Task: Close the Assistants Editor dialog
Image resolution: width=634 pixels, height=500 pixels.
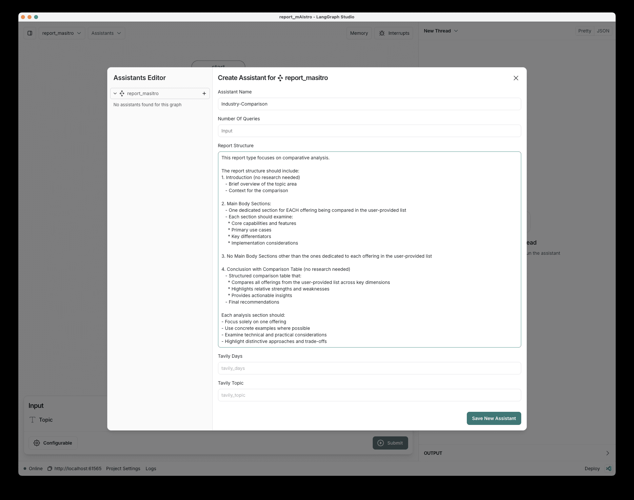Action: [515, 78]
